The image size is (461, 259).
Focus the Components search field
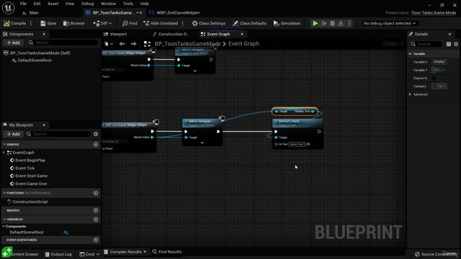click(63, 42)
